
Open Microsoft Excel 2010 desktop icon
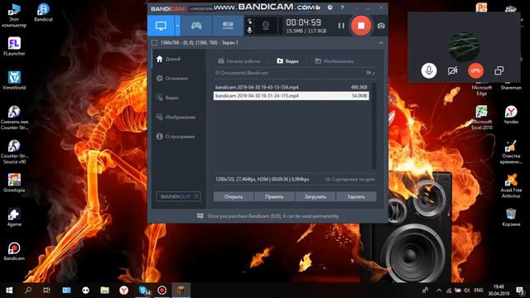coord(482,118)
